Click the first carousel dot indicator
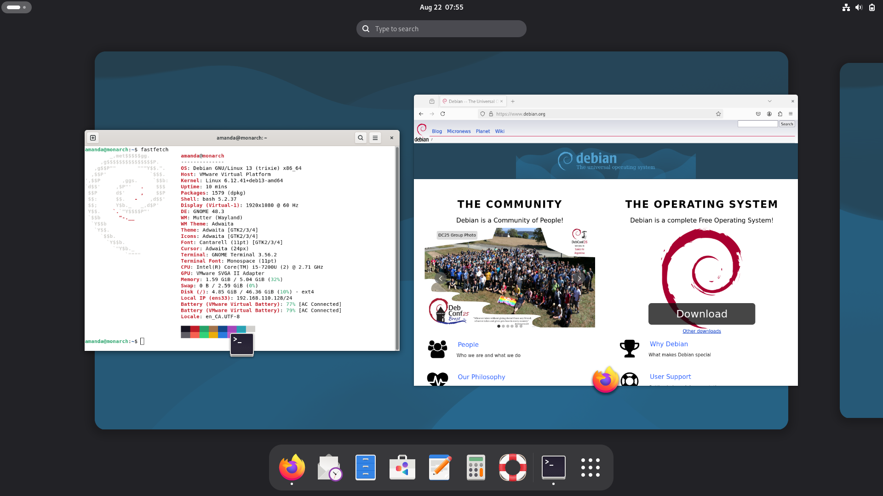 pyautogui.click(x=499, y=326)
